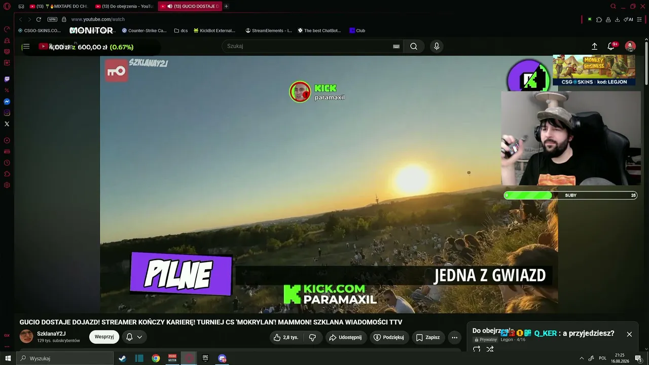Open sidebar settings gear
This screenshot has height=365, width=649.
7,185
